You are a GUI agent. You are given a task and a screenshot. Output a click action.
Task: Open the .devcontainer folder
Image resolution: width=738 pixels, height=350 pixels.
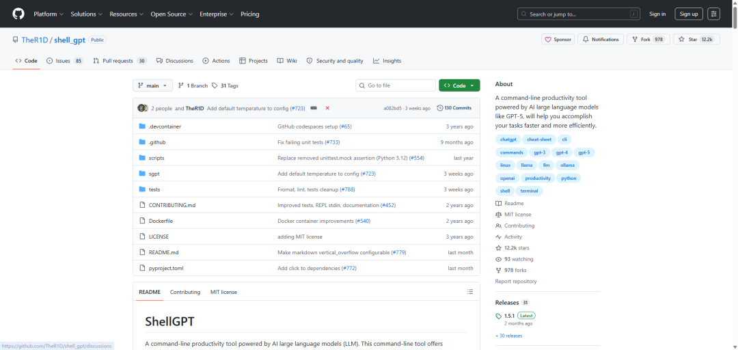(165, 126)
